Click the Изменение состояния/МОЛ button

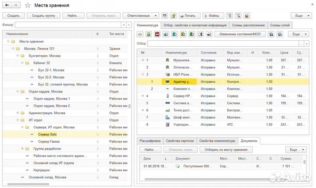240,34
